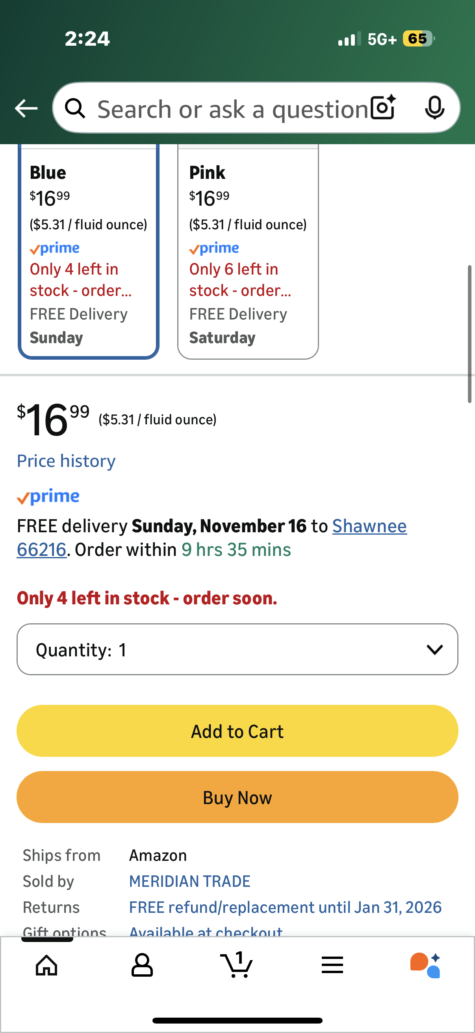The height and width of the screenshot is (1033, 475).
Task: Go to Home tab icon
Action: pyautogui.click(x=47, y=966)
